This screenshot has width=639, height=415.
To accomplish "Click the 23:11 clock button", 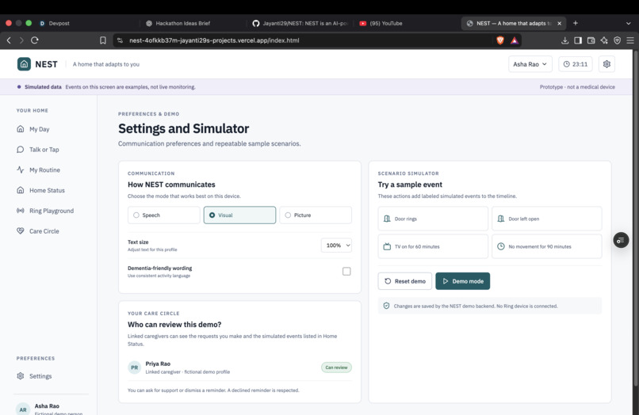I will [x=575, y=64].
